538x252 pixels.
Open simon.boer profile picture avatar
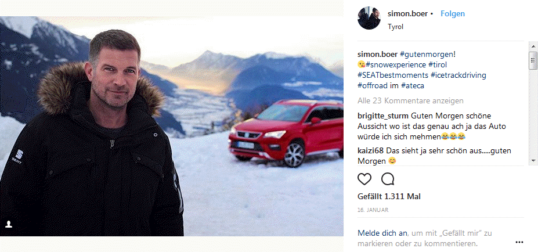tap(369, 18)
